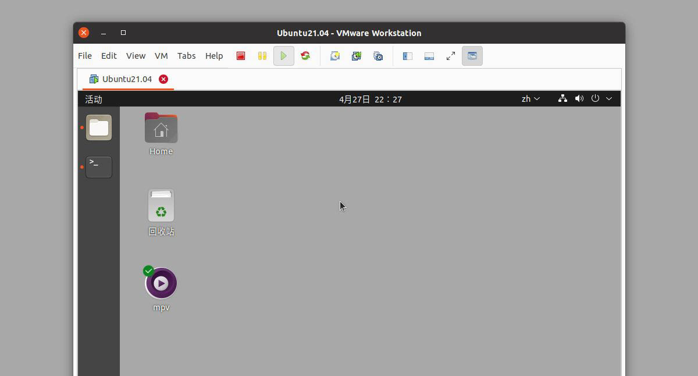Open the VM menu
Screen dimensions: 698x376
coord(161,56)
